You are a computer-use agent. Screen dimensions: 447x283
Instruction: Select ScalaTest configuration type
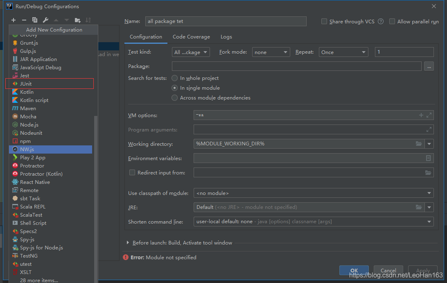(51, 215)
